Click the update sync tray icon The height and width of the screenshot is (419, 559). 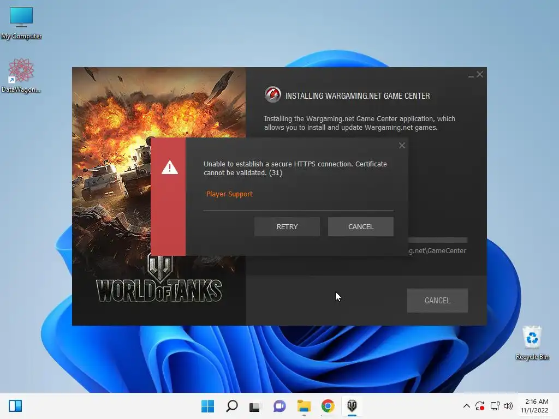coord(479,406)
